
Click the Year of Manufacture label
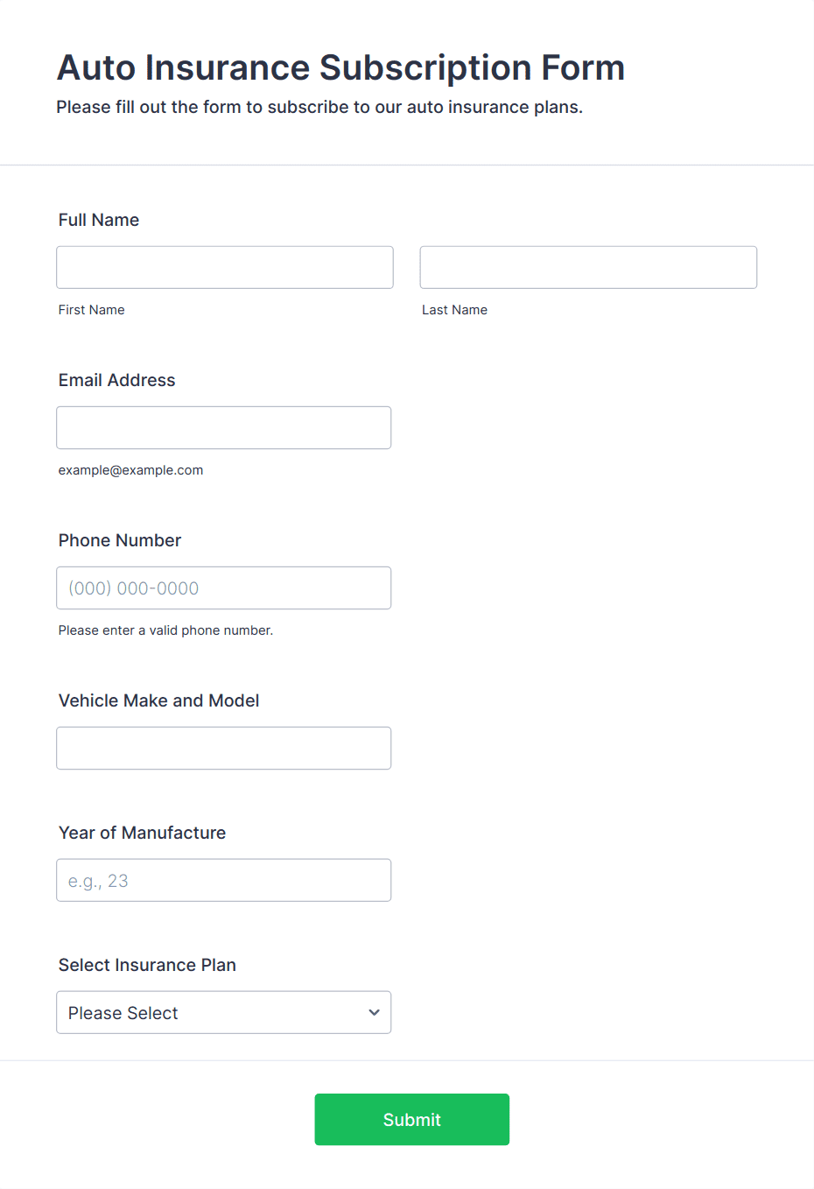click(143, 833)
